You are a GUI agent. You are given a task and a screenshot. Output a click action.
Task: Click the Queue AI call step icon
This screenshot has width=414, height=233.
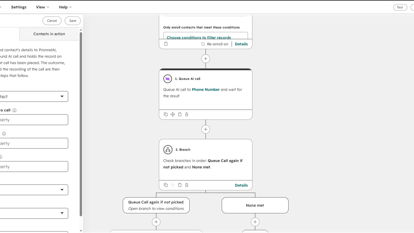pos(168,79)
